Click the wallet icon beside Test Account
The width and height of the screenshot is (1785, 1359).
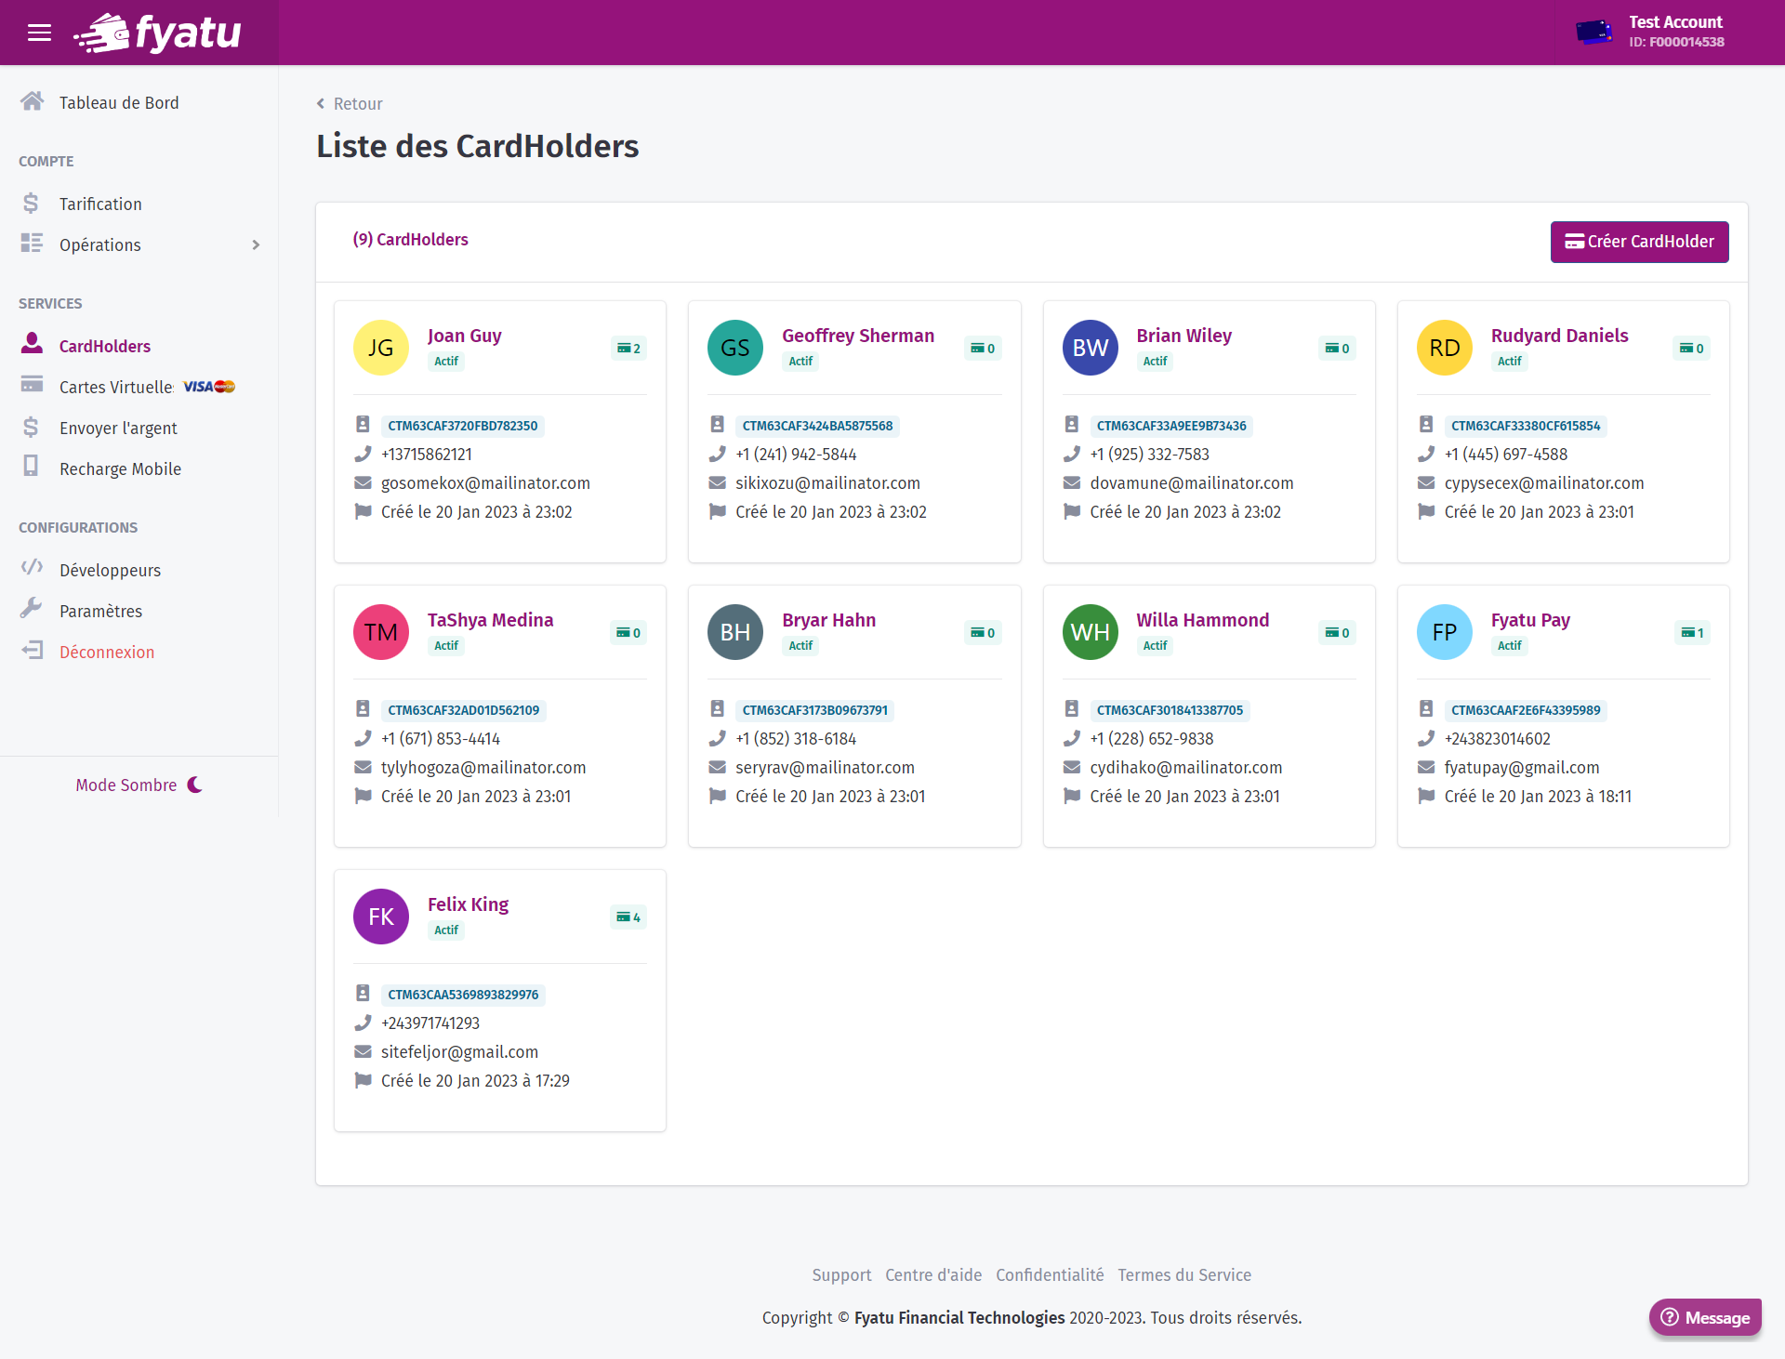[1593, 33]
